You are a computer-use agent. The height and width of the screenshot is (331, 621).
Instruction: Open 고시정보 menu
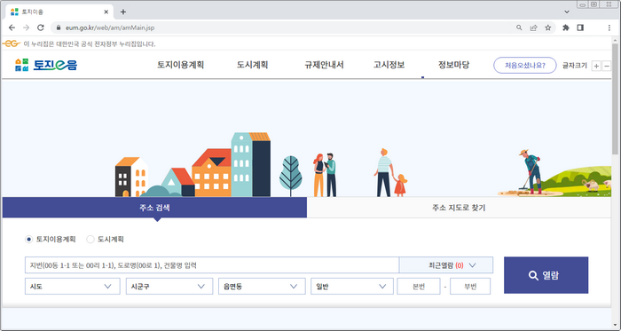(389, 65)
